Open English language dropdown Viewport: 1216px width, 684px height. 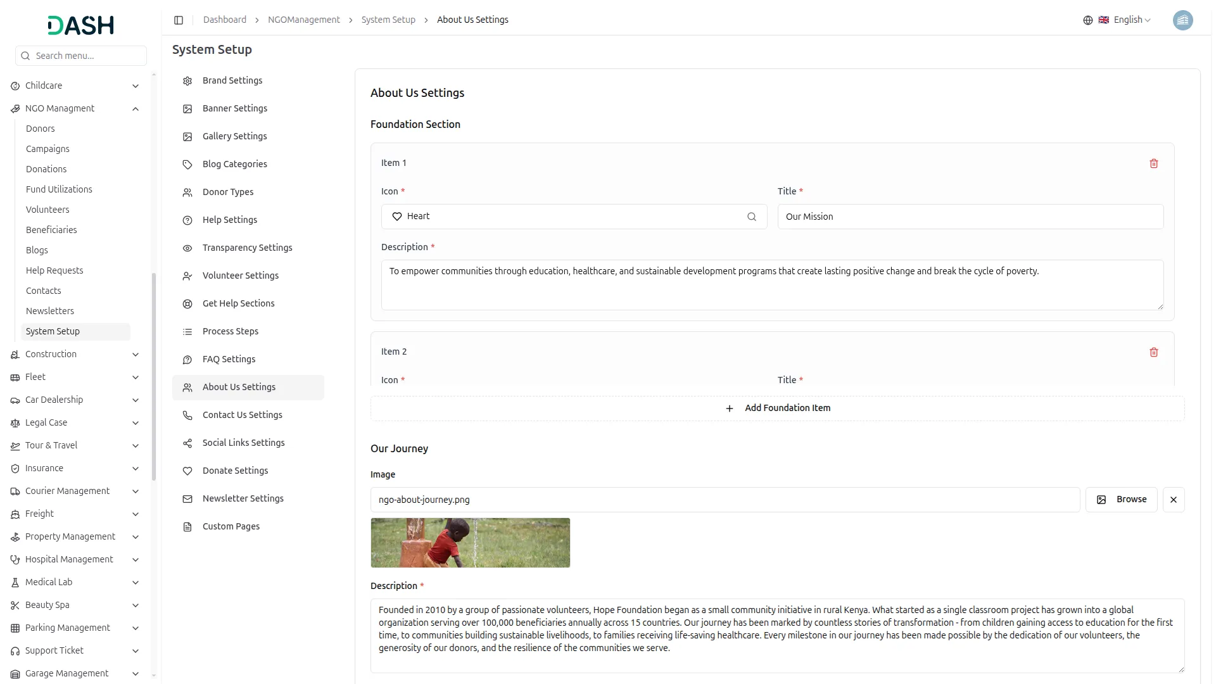[1132, 20]
